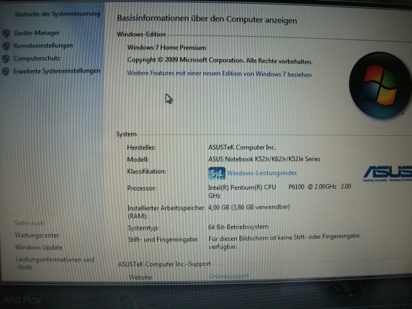Open Wartungscenter under Siehe auch
This screenshot has width=412, height=309.
[37, 236]
